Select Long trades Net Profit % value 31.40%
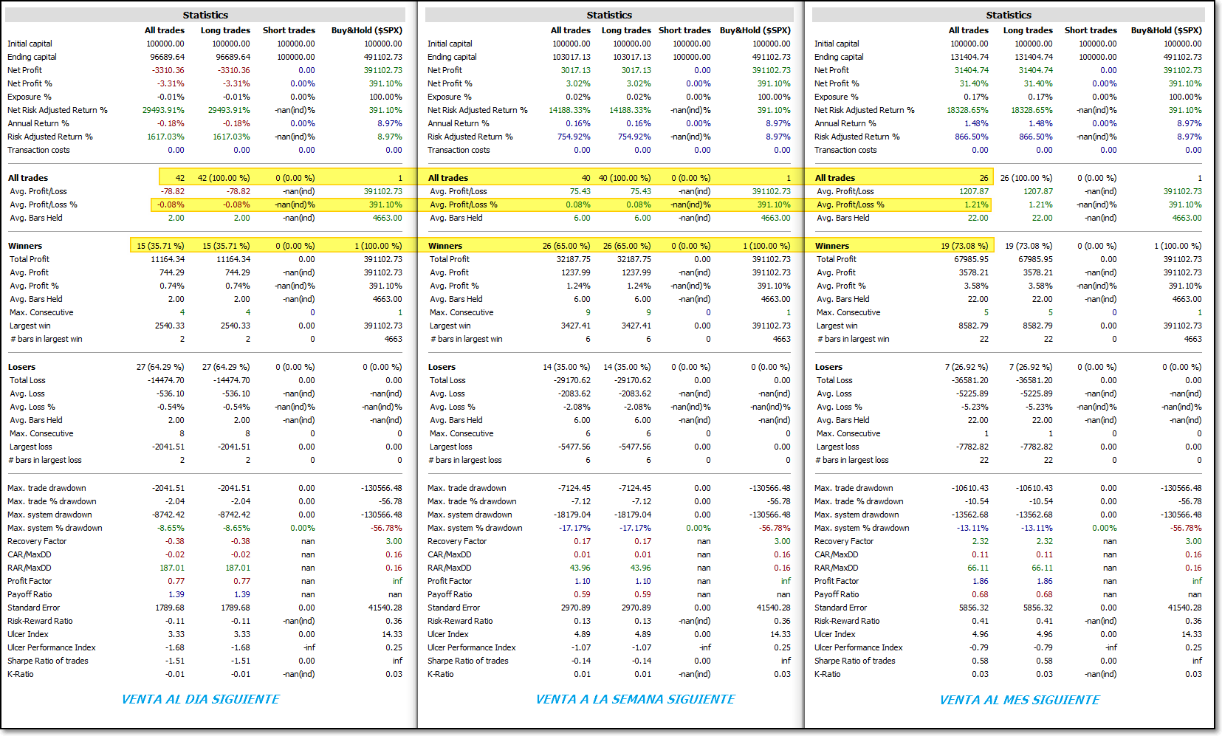 point(1038,83)
